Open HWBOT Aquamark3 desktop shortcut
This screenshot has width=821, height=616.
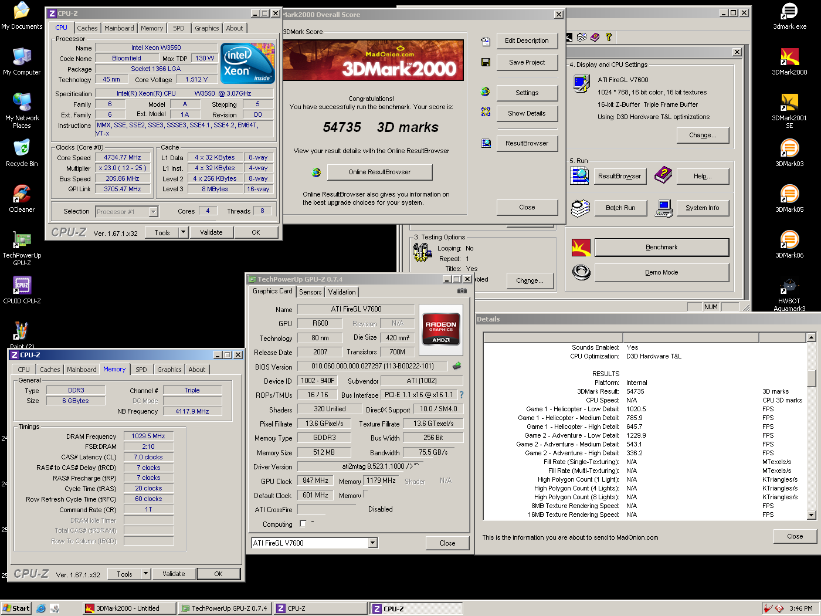coord(789,294)
